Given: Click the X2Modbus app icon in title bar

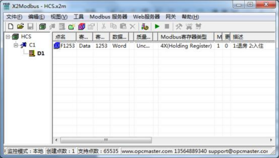Looking at the screenshot, I should tap(6, 6).
